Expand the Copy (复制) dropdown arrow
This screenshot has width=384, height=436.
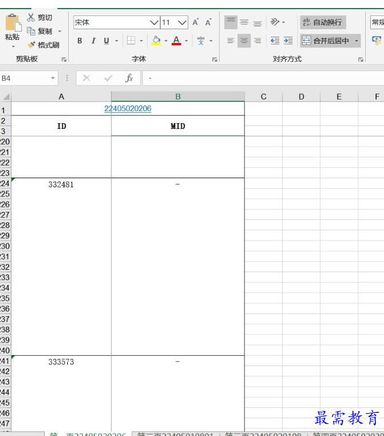coord(60,31)
